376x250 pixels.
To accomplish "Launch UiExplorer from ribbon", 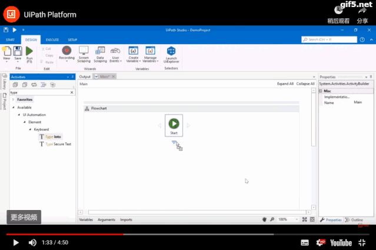I will pyautogui.click(x=171, y=51).
